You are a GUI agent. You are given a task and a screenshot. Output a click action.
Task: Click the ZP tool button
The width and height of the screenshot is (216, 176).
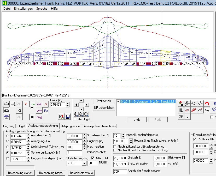(181, 117)
